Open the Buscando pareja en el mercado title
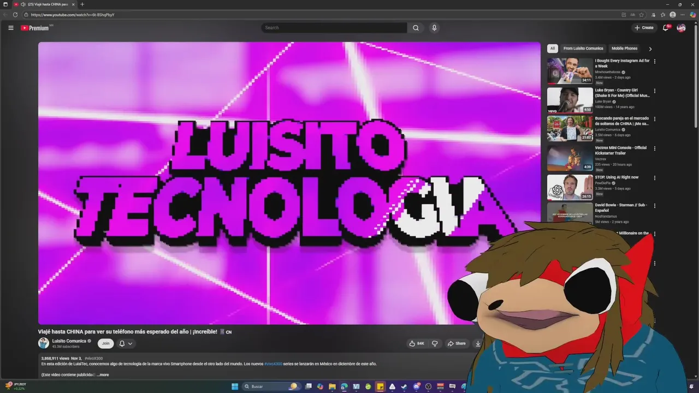This screenshot has width=699, height=393. tap(622, 121)
